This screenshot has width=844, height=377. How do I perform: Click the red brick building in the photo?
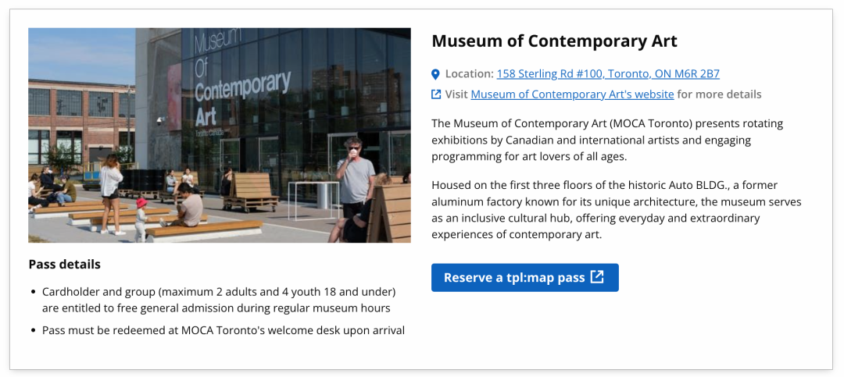[x=80, y=122]
